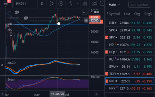Click the May label on time axis

37,95
